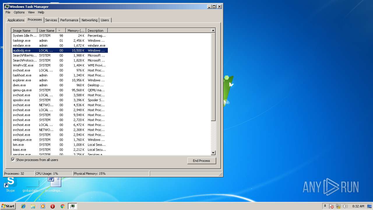The image size is (373, 210).
Task: Uncheck Show processes from all users
Action: click(13, 160)
